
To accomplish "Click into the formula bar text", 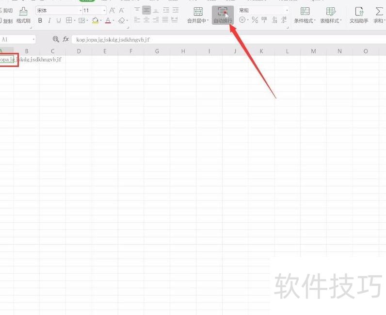I will click(x=113, y=40).
